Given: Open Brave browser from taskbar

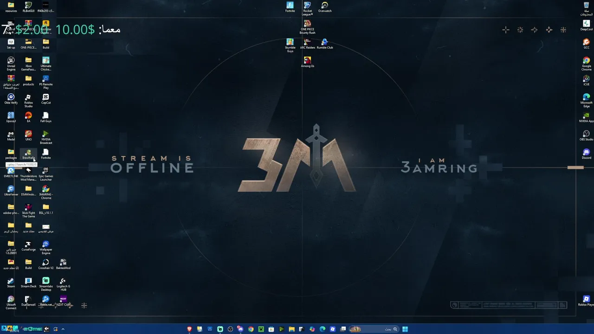Looking at the screenshot, I should tap(189, 329).
